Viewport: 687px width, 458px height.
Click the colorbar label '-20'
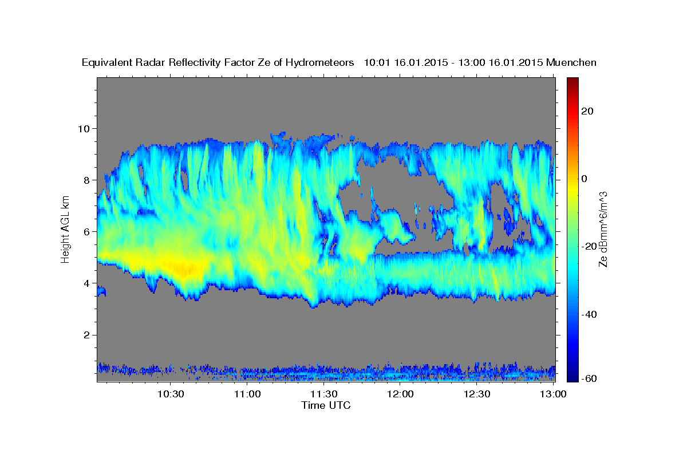pos(590,247)
